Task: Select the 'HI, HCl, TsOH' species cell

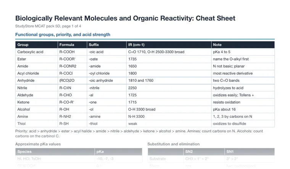Action: coord(55,159)
